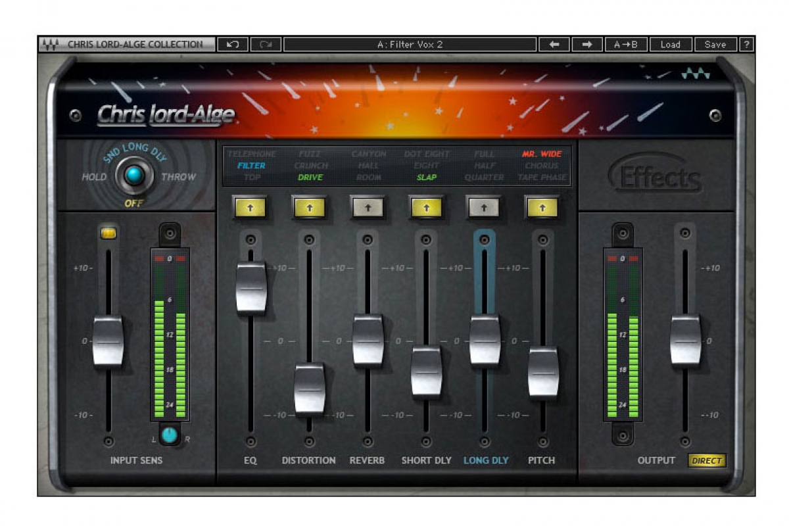Open the Save menu
Screen dimensions: 789x526
coord(715,45)
